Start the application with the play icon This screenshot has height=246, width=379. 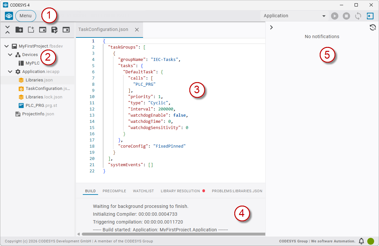click(335, 16)
